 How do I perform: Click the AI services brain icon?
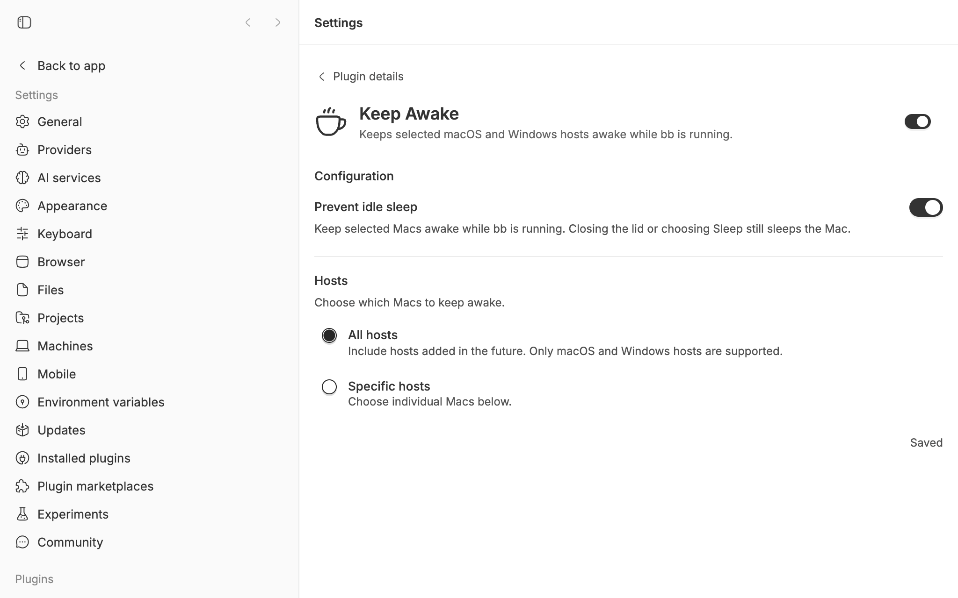coord(22,178)
